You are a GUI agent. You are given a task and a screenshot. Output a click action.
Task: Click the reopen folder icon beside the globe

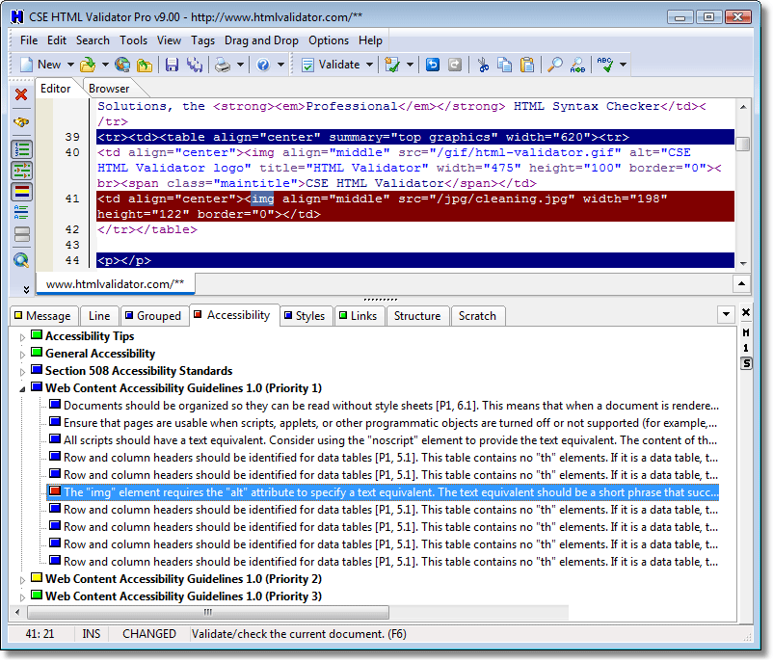(145, 65)
